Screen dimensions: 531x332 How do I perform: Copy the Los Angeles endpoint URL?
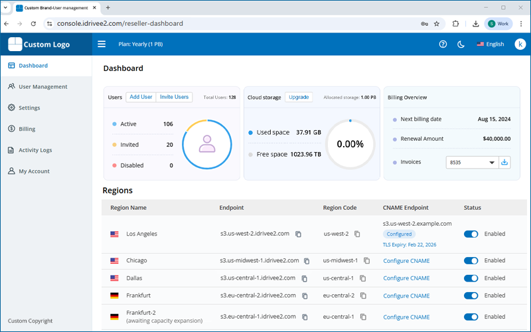tap(299, 234)
